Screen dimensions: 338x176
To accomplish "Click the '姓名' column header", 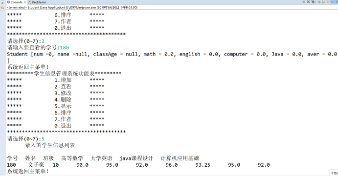I will [30, 158].
